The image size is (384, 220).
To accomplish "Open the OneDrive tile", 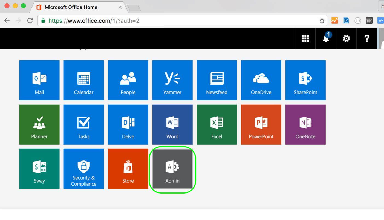I will [261, 80].
